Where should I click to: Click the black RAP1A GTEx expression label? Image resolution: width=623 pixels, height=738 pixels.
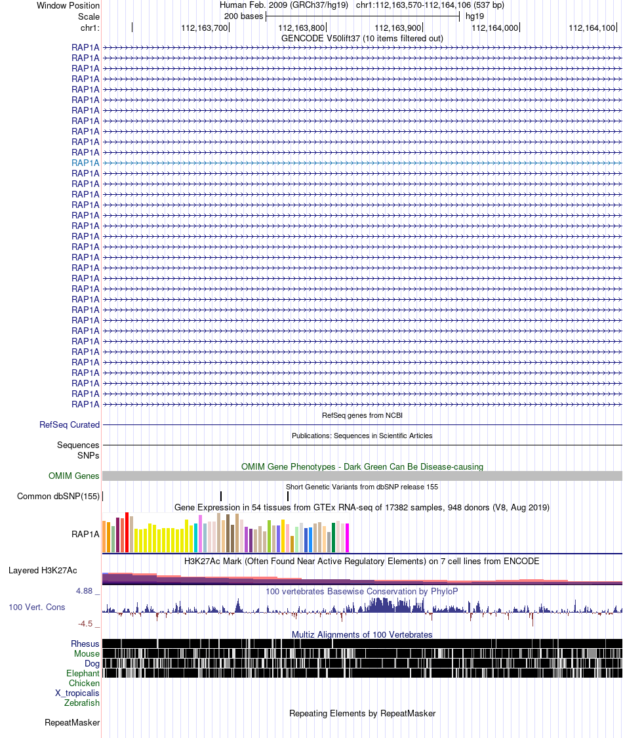click(x=86, y=534)
